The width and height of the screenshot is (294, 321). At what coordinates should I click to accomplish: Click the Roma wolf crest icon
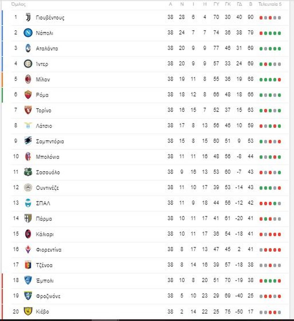click(x=28, y=95)
